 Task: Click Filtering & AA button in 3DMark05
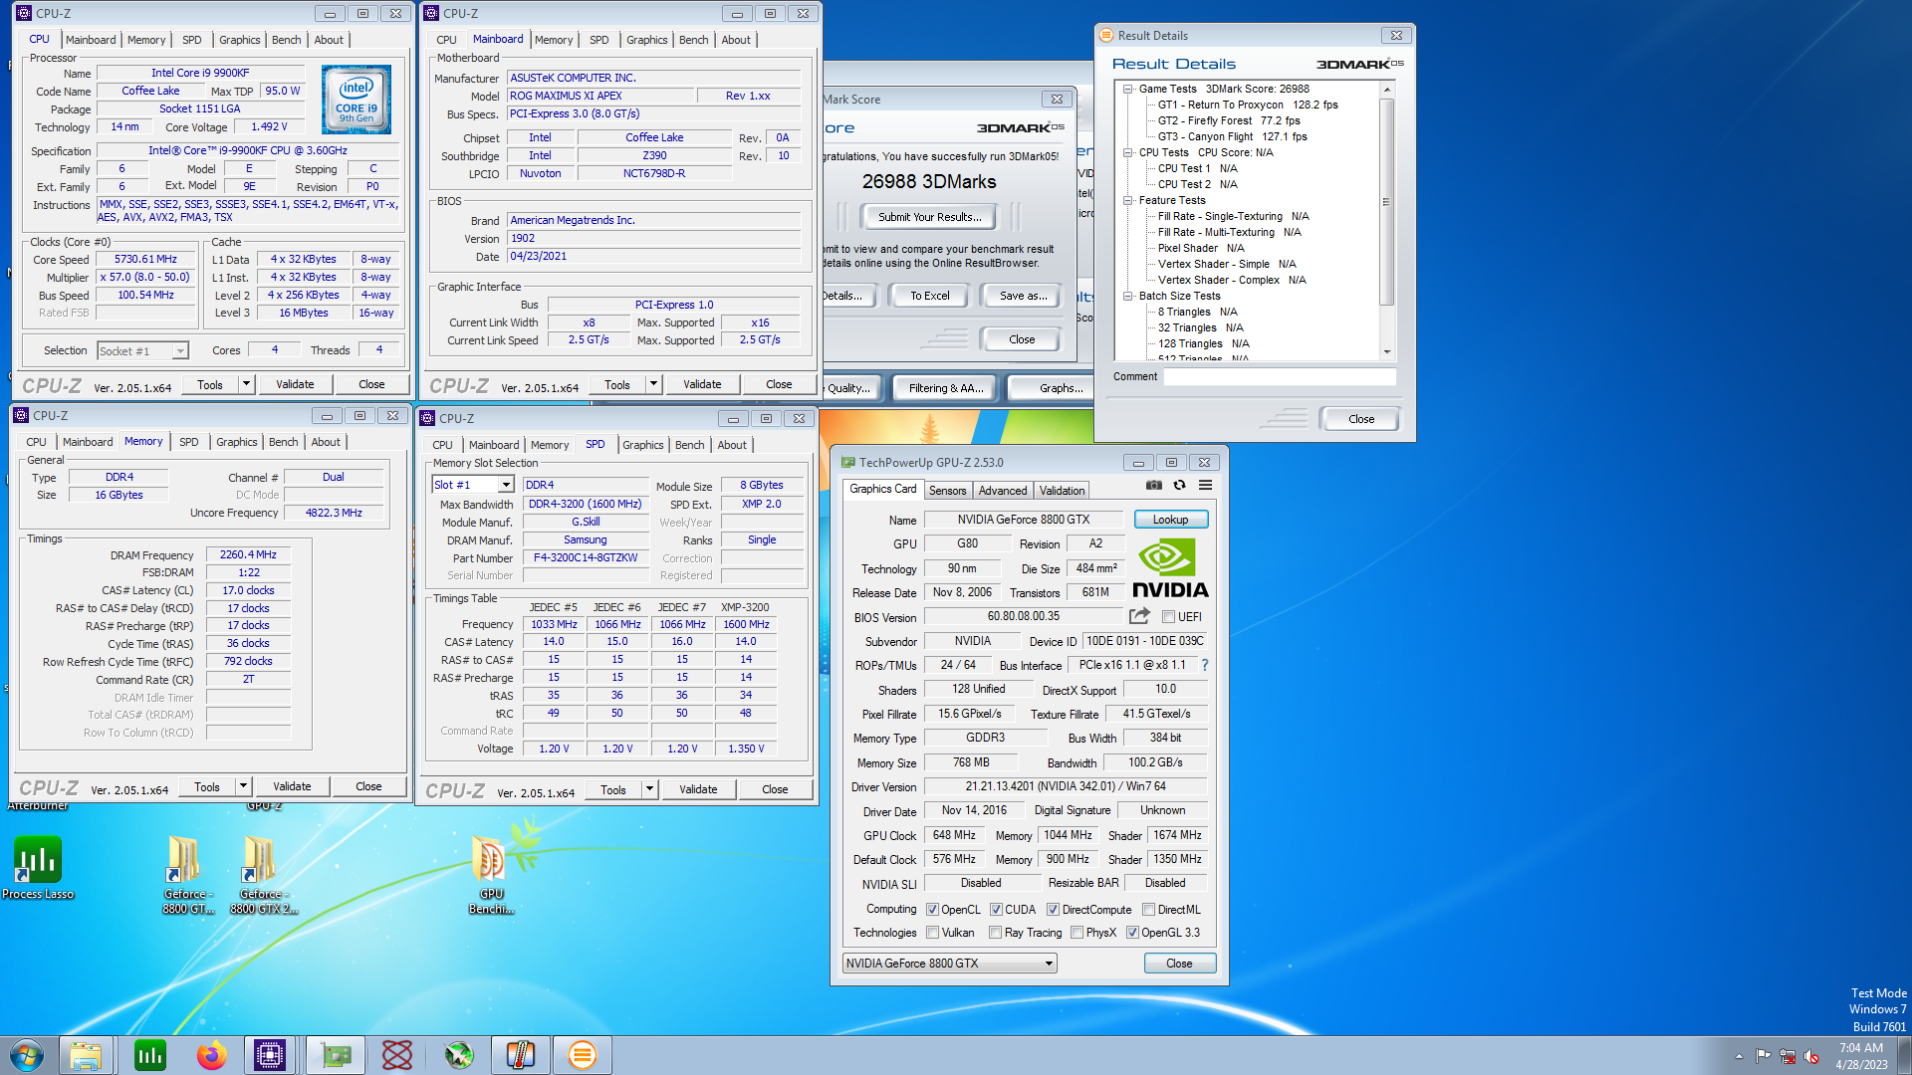(x=946, y=388)
